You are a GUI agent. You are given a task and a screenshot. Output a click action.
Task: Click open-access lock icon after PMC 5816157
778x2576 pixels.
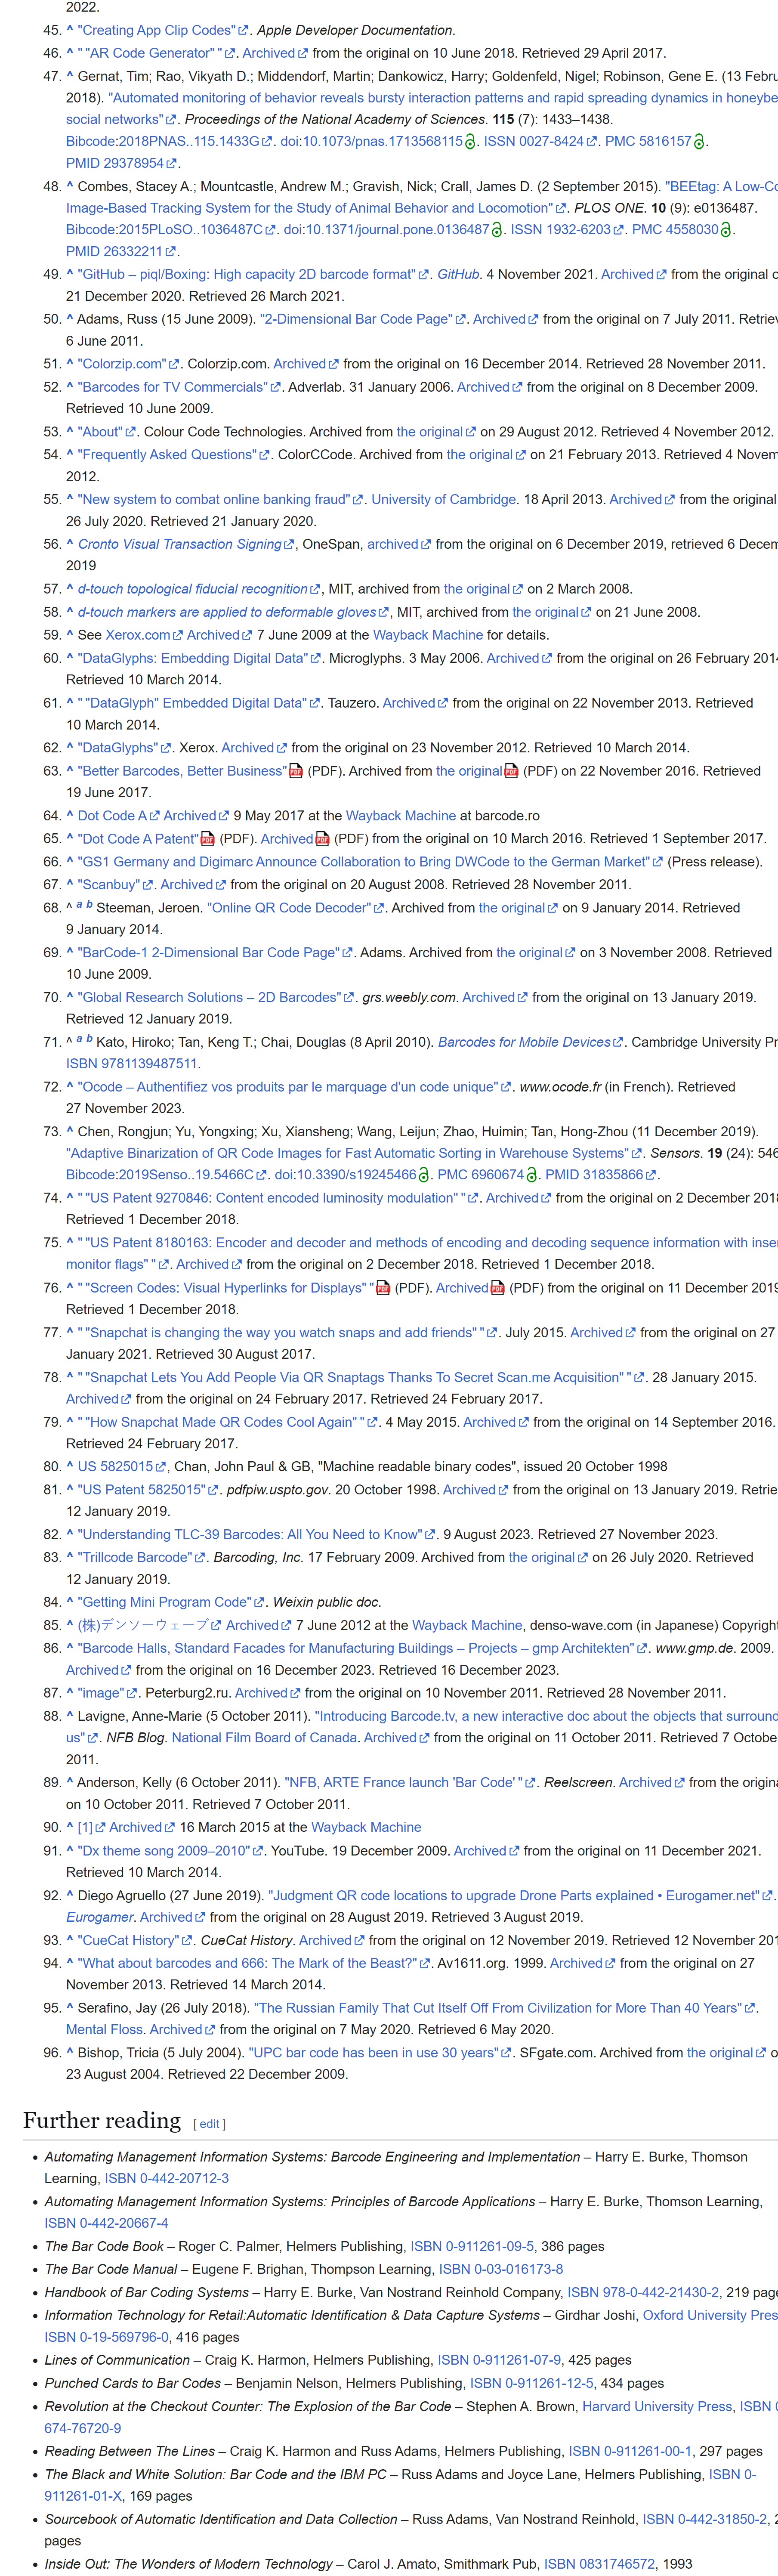[x=700, y=142]
